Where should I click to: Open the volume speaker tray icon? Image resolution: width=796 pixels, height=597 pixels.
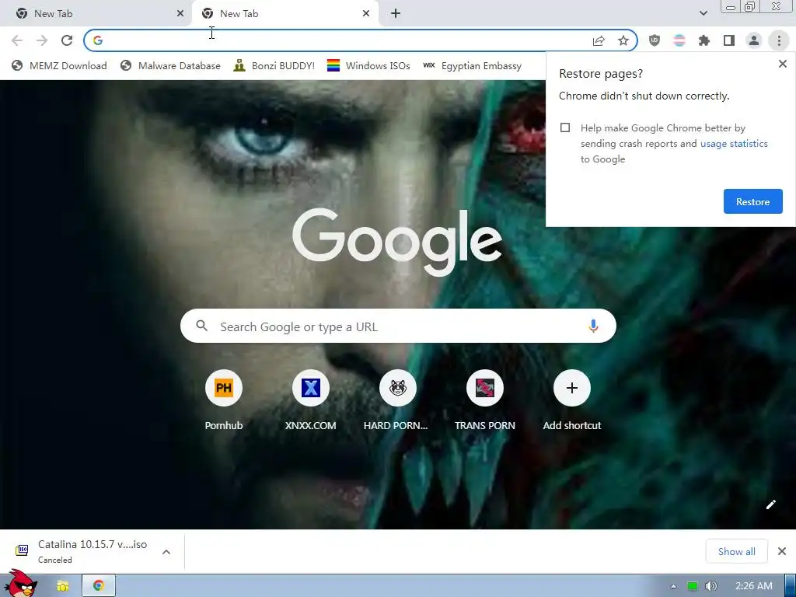click(x=710, y=586)
